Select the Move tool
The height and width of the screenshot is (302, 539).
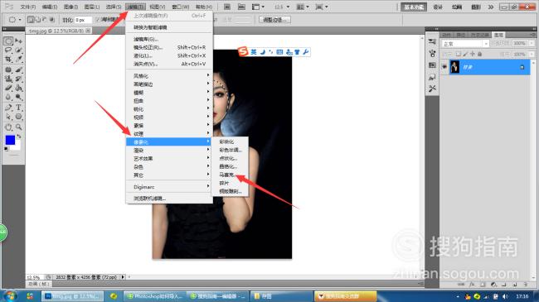point(18,41)
